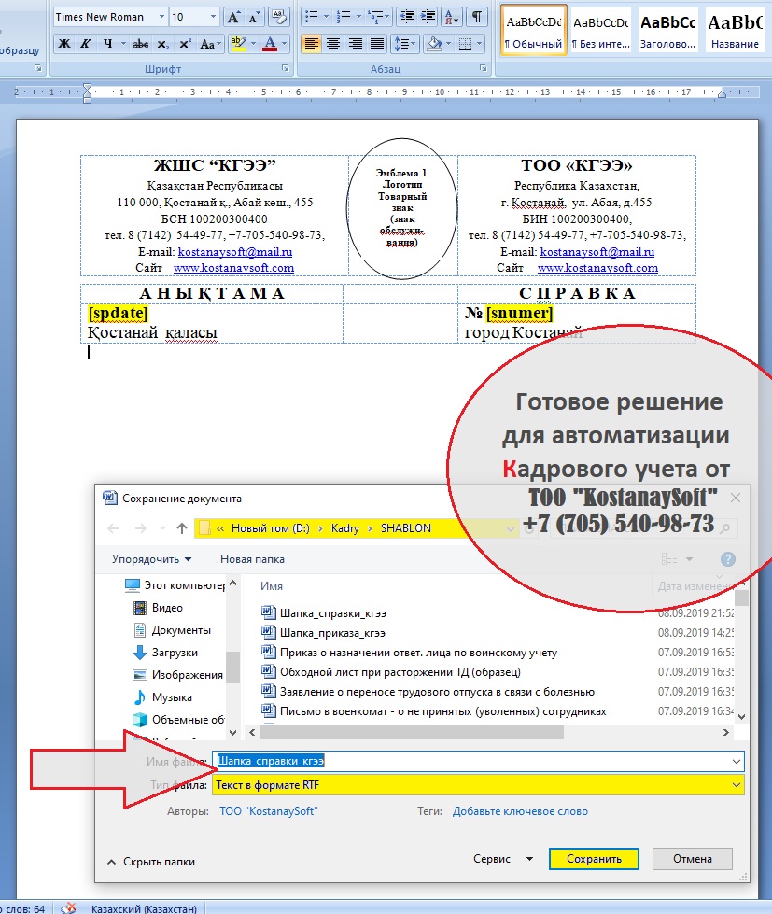Select Видео in the folder tree
This screenshot has width=772, height=914.
[x=159, y=608]
